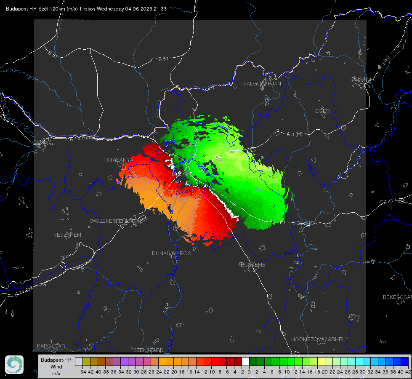Click the ÉRD label over the radar echo

[173, 192]
